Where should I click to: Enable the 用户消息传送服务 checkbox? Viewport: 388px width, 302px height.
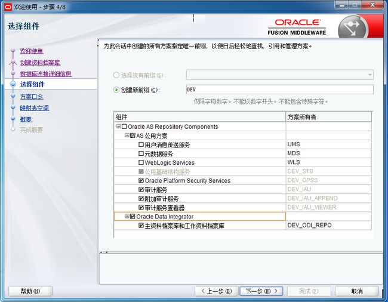point(141,144)
